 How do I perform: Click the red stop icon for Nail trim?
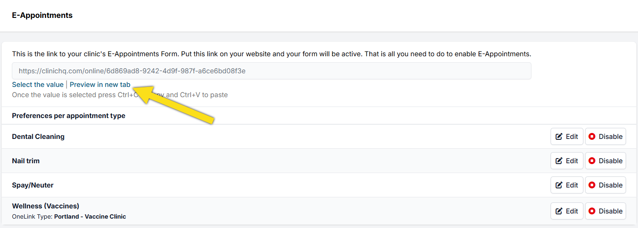(592, 161)
